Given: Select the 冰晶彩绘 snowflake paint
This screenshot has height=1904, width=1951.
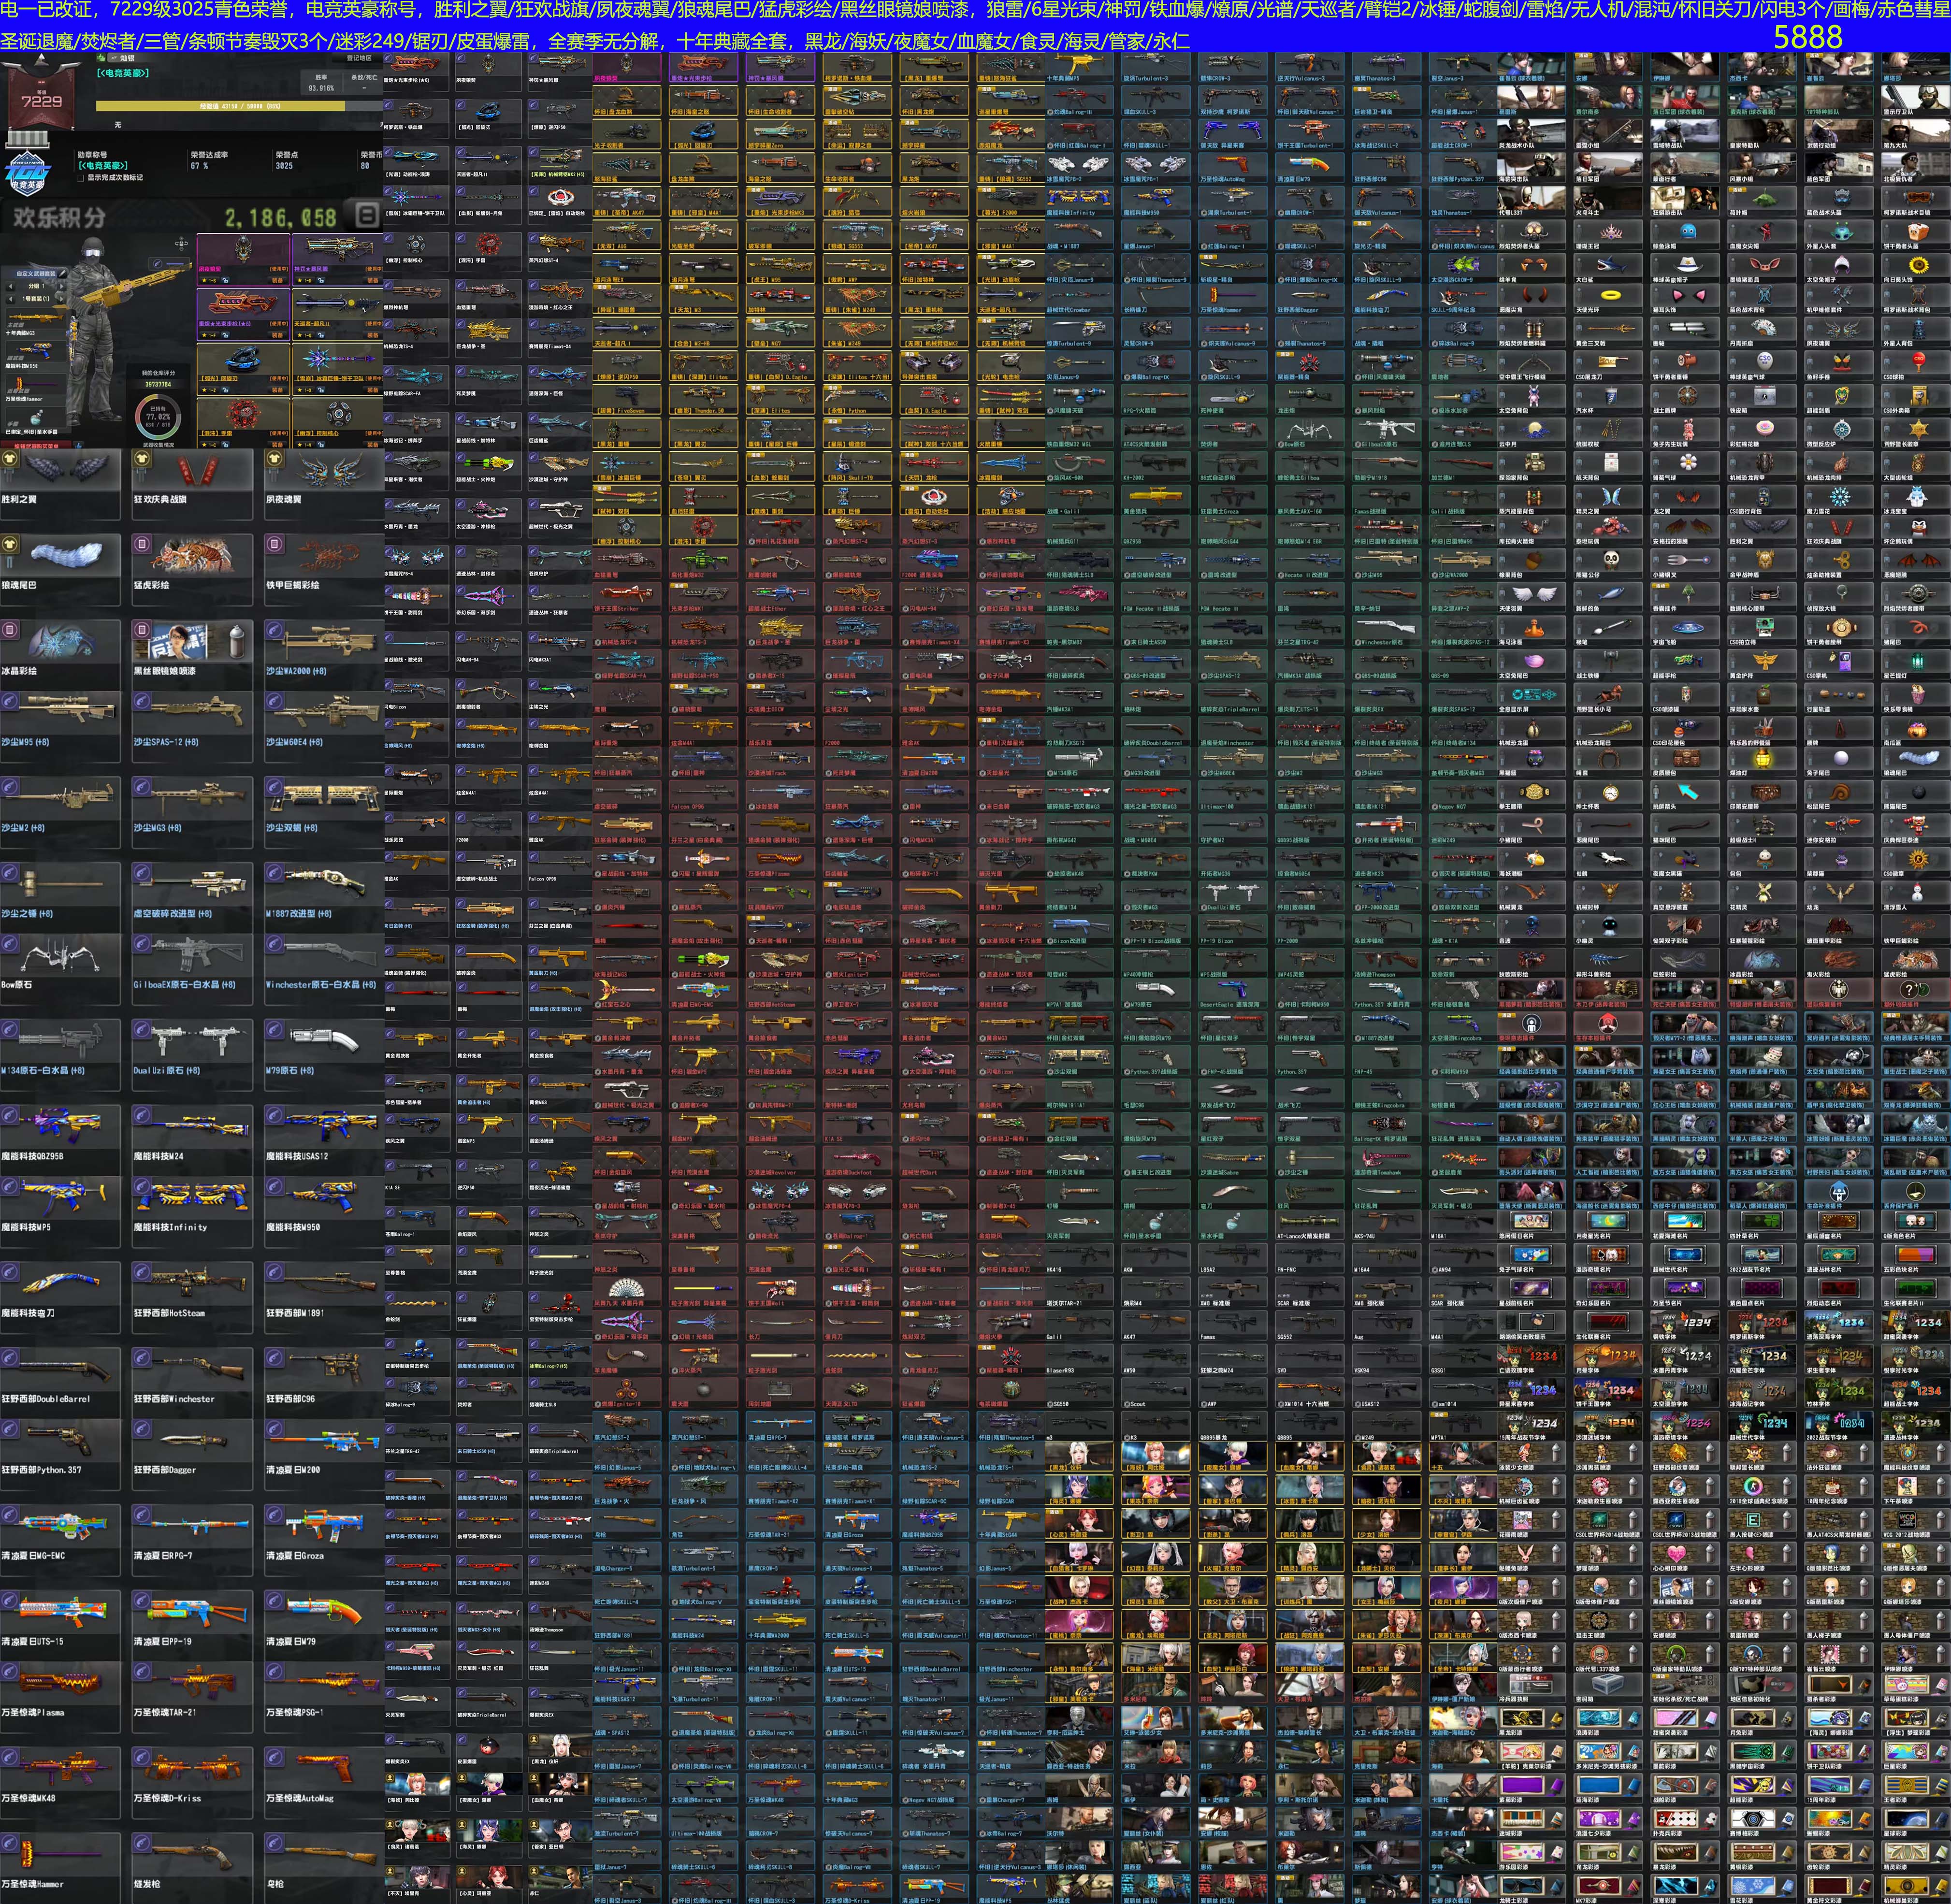Looking at the screenshot, I should point(60,655).
